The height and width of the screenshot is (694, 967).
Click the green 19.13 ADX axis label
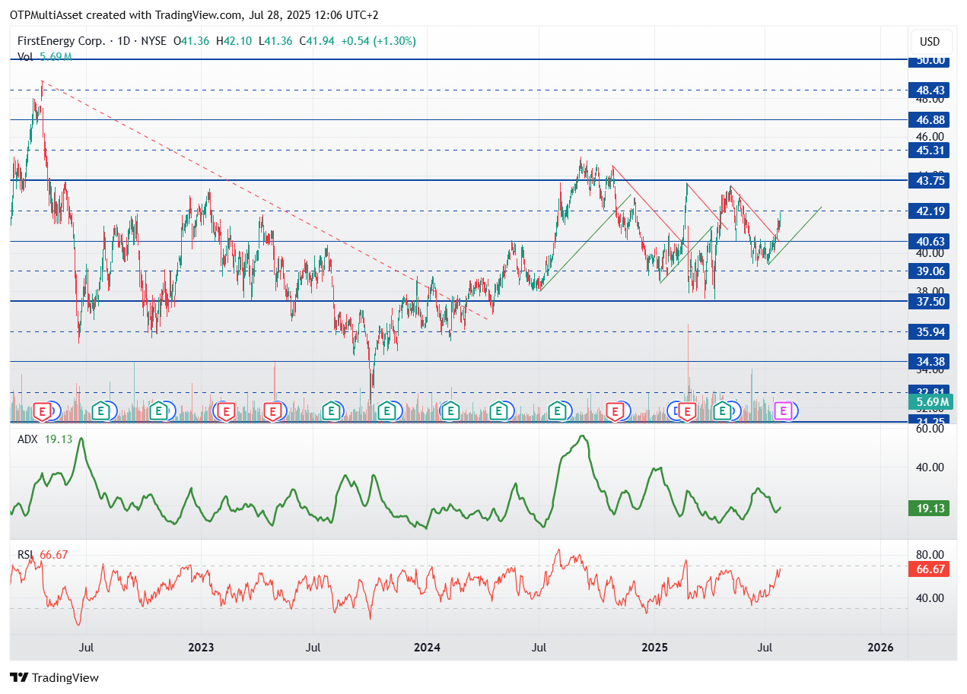point(929,508)
